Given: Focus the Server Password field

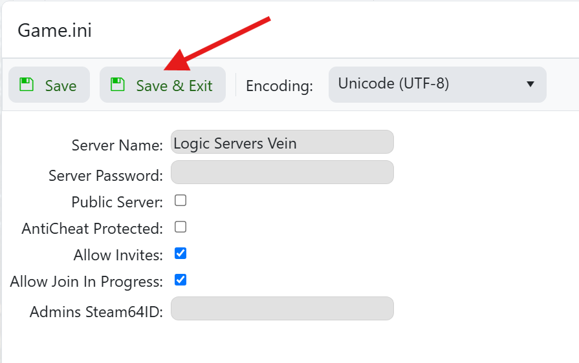Looking at the screenshot, I should 282,172.
